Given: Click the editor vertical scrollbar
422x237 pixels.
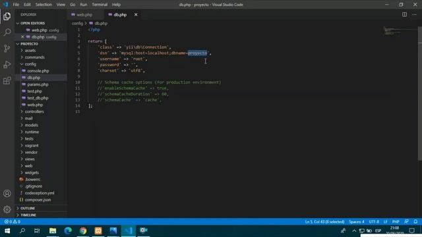Looking at the screenshot, I should [x=419, y=94].
